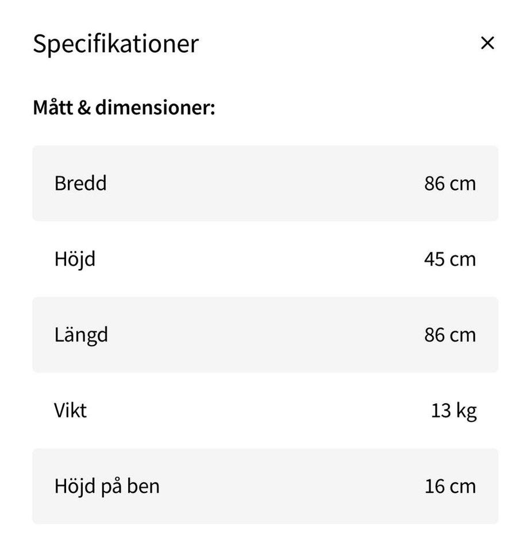Image resolution: width=531 pixels, height=552 pixels.
Task: Click the middle of the gray Bredd row
Action: point(265,183)
